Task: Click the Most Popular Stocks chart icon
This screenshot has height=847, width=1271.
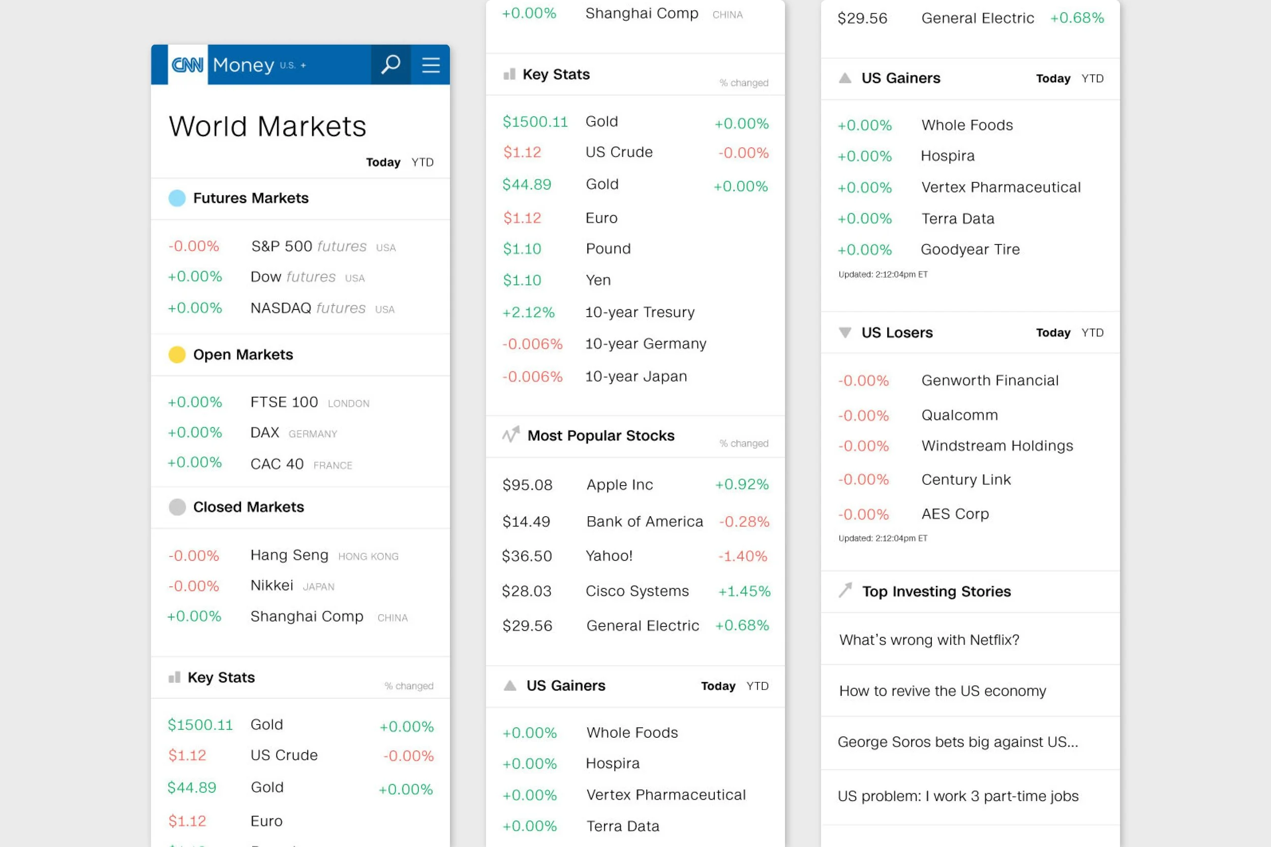Action: point(510,435)
